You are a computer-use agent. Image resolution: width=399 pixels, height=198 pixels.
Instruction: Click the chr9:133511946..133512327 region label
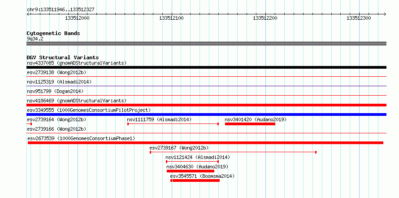(61, 10)
